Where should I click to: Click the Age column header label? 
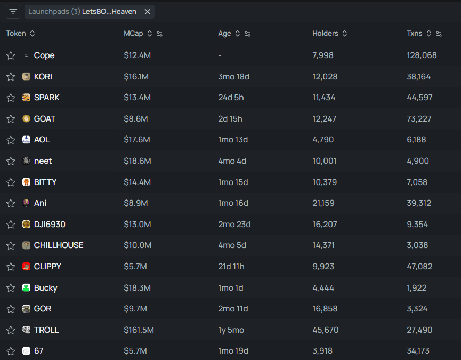click(224, 34)
